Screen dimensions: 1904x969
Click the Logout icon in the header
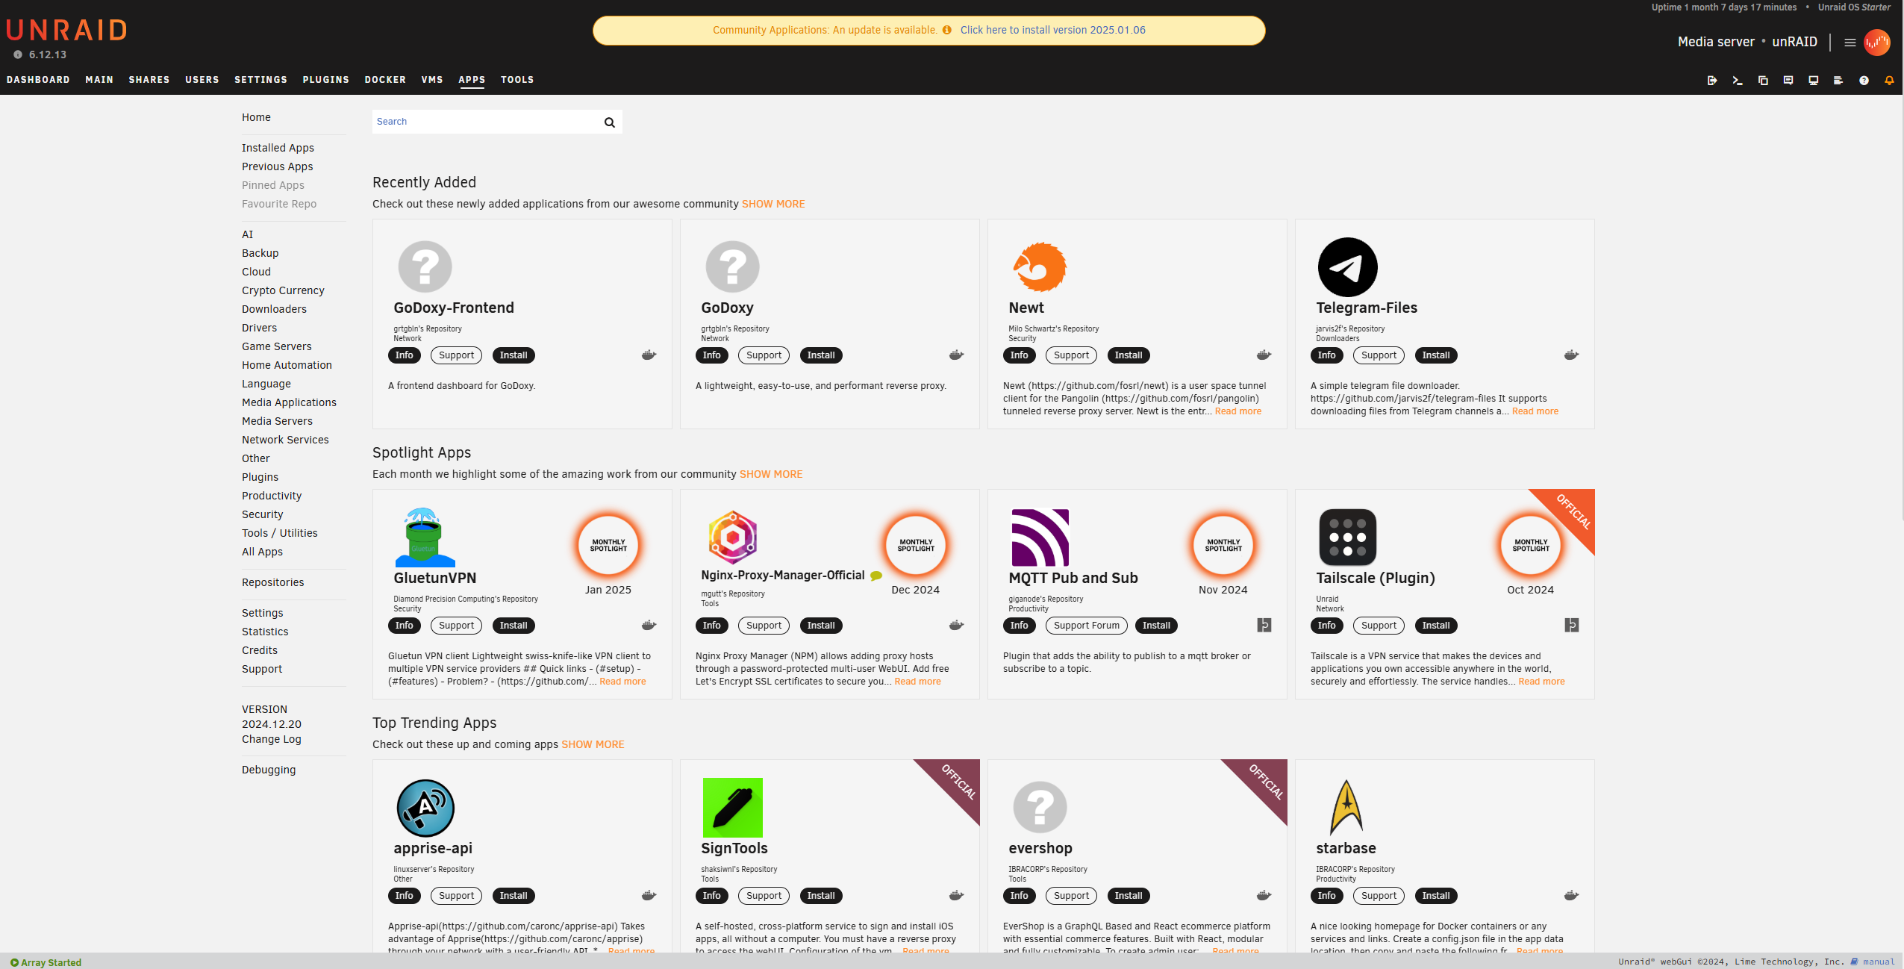[1712, 80]
